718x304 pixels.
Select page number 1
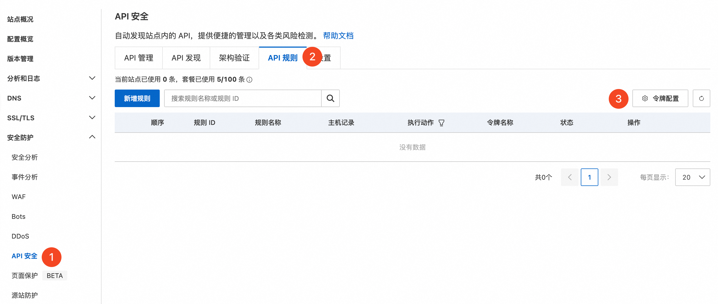(589, 177)
